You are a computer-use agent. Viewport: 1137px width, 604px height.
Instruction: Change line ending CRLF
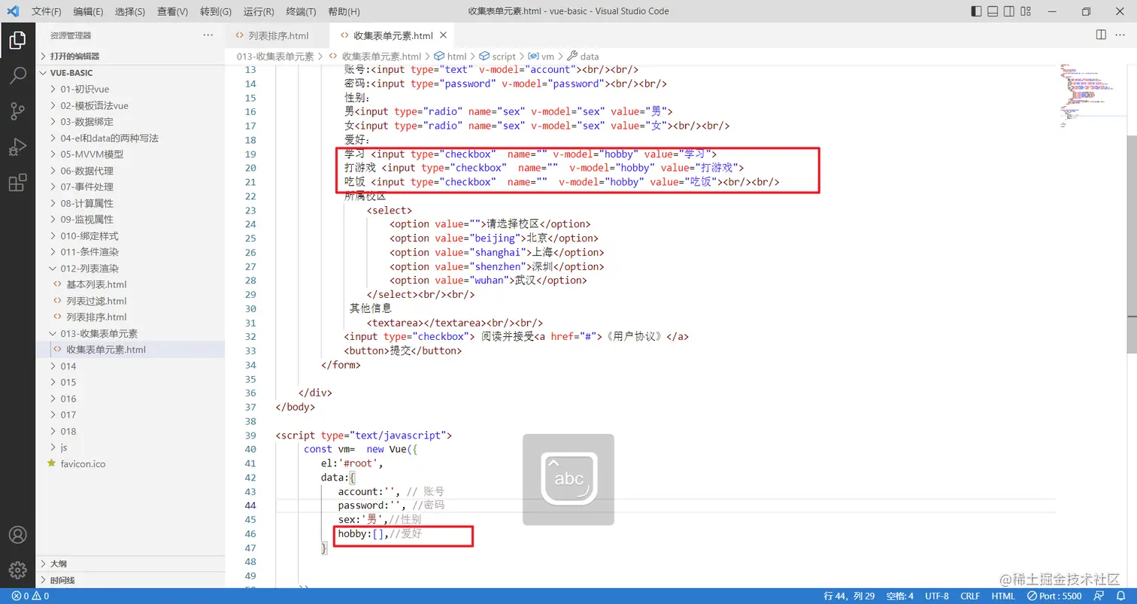click(970, 596)
